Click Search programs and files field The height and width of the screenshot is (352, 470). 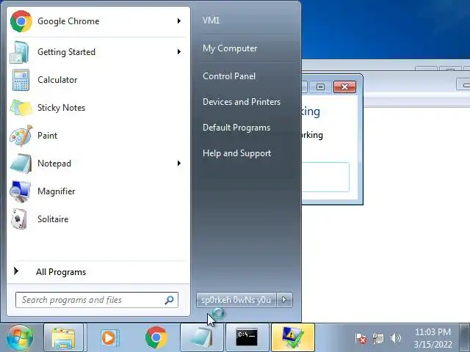click(96, 300)
